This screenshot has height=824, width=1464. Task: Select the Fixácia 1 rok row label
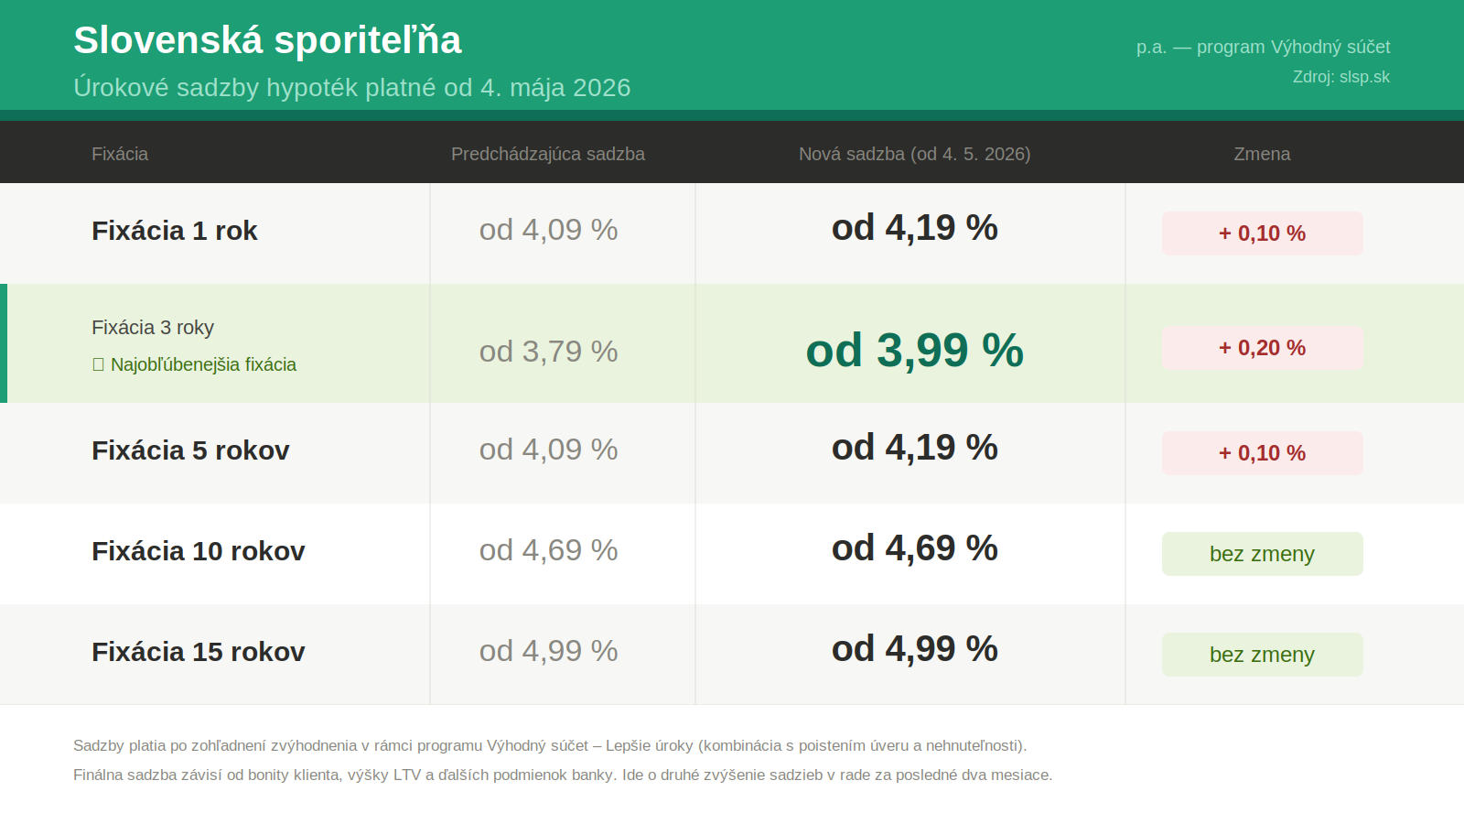click(x=174, y=231)
